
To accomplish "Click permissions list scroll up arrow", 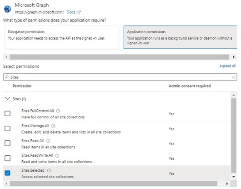I will [x=234, y=95].
